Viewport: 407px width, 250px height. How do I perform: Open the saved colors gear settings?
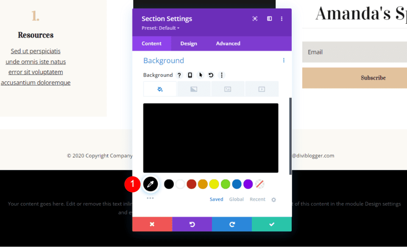click(273, 199)
